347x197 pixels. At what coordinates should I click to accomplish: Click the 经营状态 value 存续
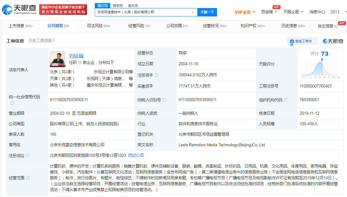[x=182, y=53]
